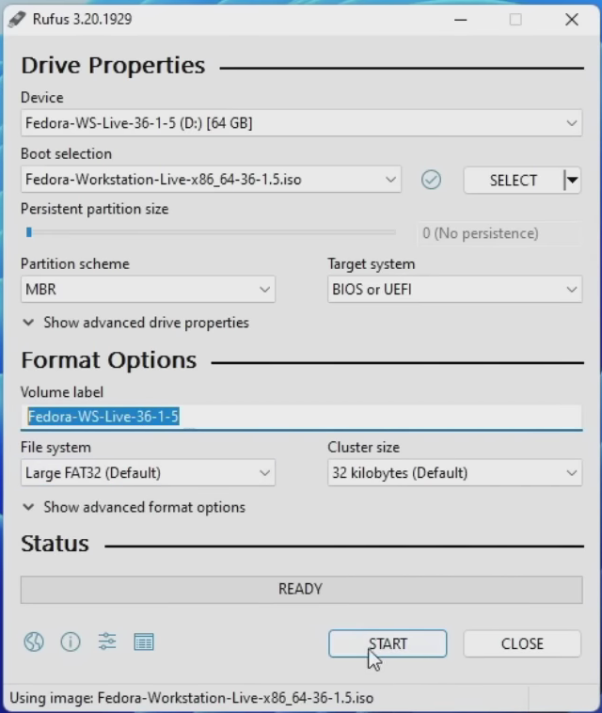Open the SELECT button split arrow

(x=573, y=180)
